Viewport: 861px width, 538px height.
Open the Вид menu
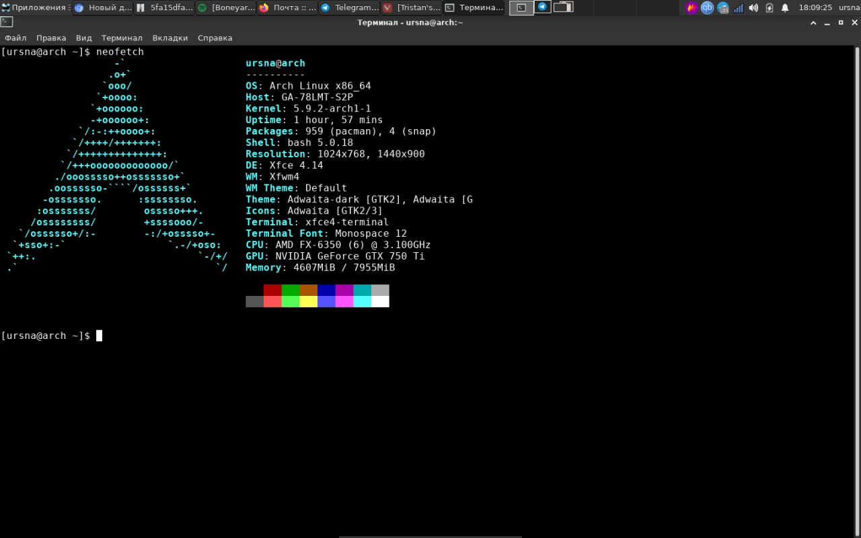83,38
